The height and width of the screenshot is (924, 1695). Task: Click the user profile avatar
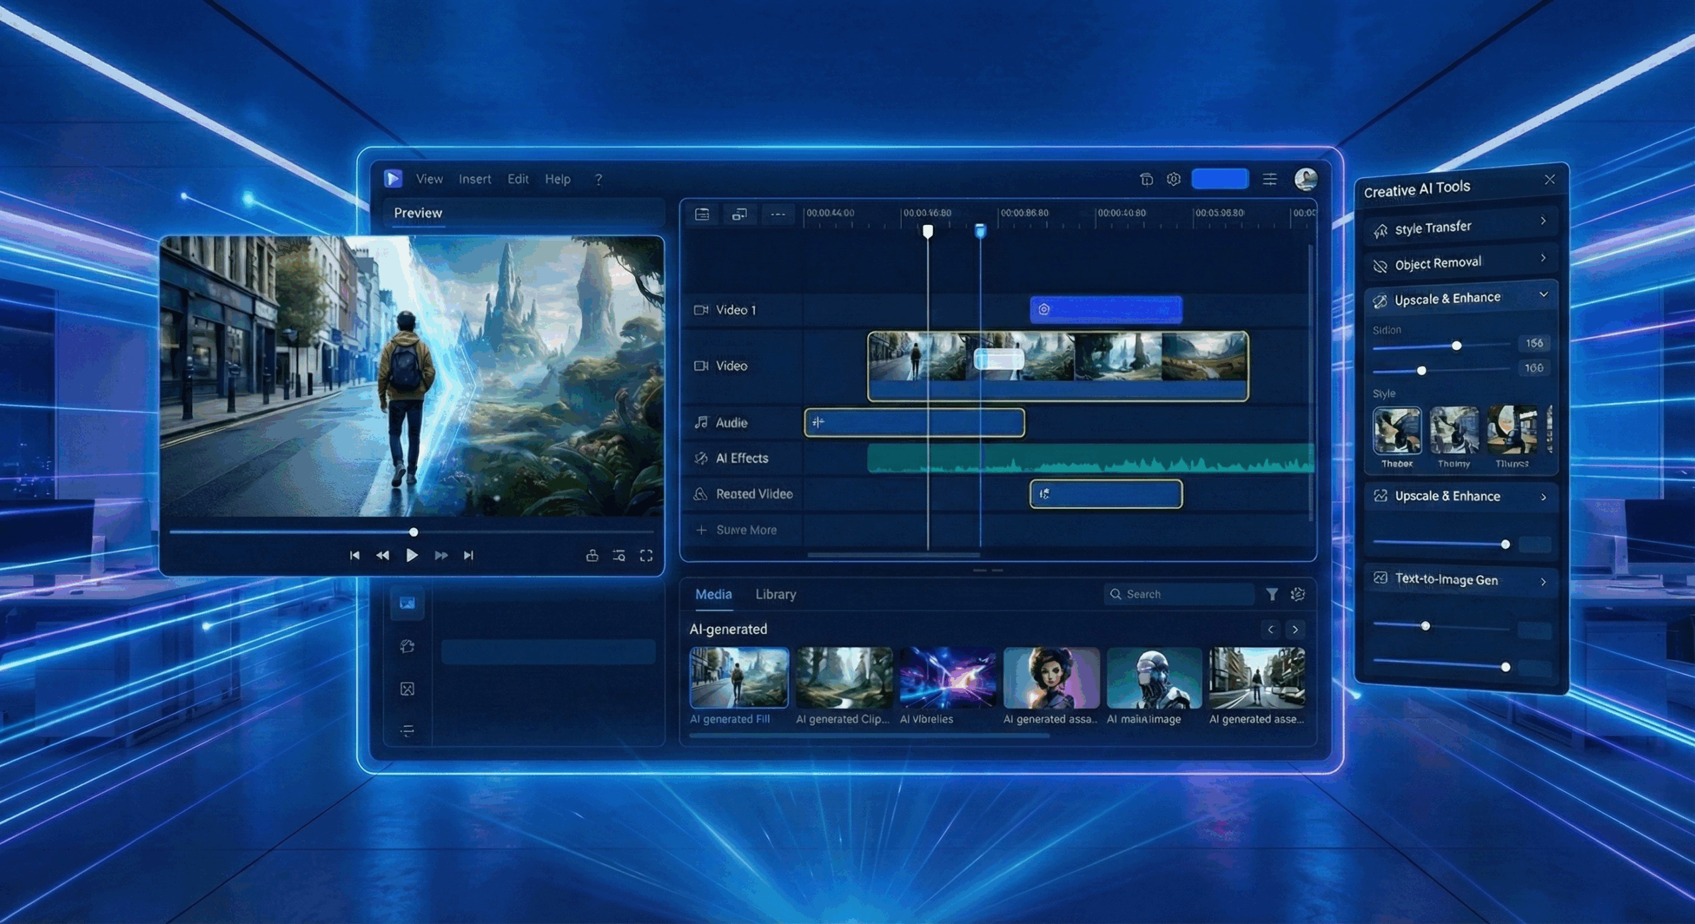(x=1306, y=179)
